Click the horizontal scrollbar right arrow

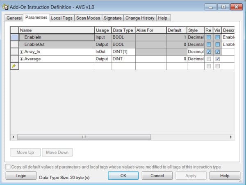(x=231, y=137)
